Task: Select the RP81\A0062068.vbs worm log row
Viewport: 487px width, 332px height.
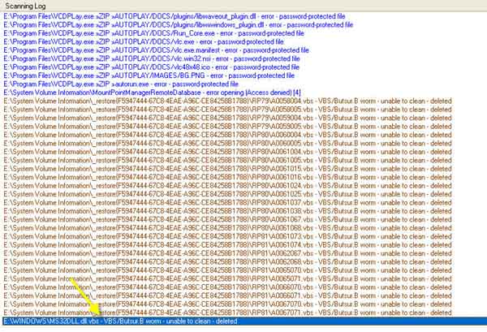Action: pyautogui.click(x=227, y=262)
